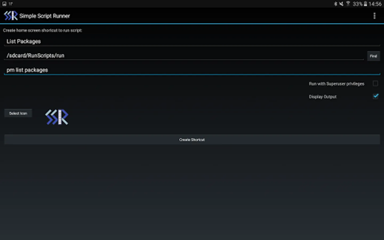Tap the 33% battery percentage text
Image resolution: width=384 pixels, height=240 pixels.
(358, 4)
